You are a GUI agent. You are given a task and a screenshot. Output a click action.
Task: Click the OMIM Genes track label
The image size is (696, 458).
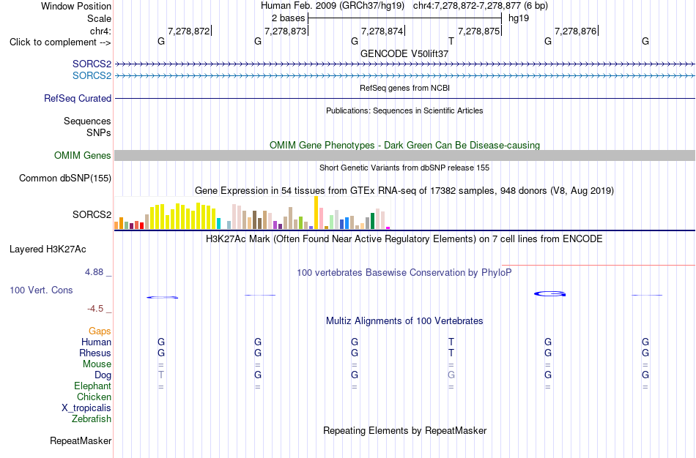(x=83, y=156)
